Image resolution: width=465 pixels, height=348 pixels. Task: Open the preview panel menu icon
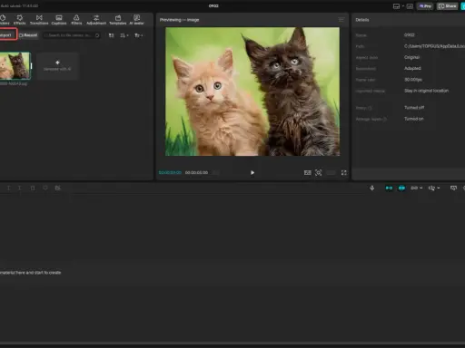pos(341,20)
